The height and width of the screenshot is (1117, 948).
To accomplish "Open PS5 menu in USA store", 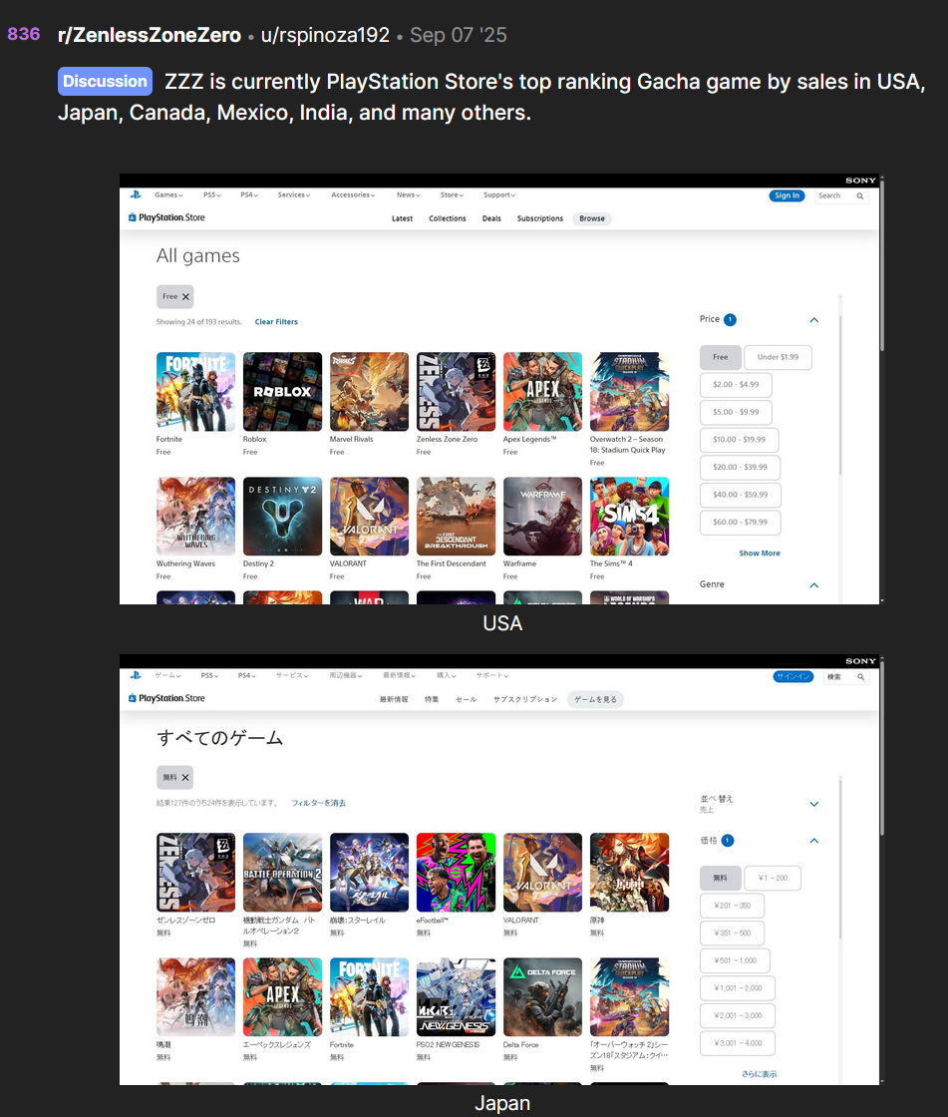I will 211,194.
